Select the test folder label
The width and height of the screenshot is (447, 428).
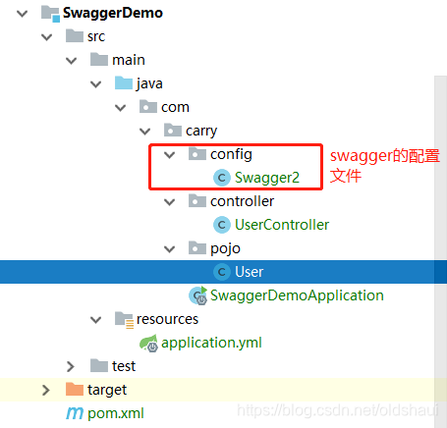[x=124, y=366]
